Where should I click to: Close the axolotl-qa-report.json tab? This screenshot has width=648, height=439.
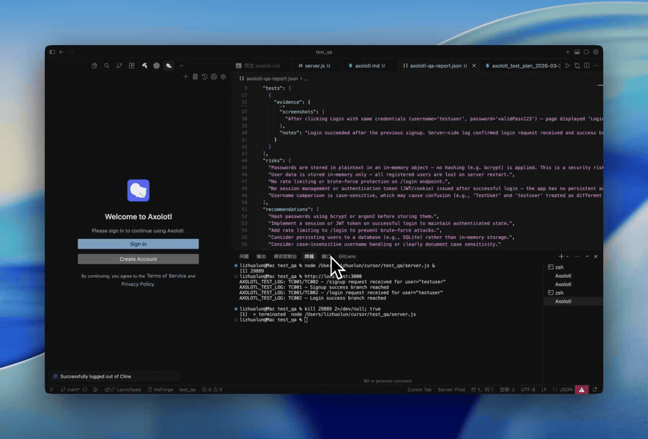[474, 65]
